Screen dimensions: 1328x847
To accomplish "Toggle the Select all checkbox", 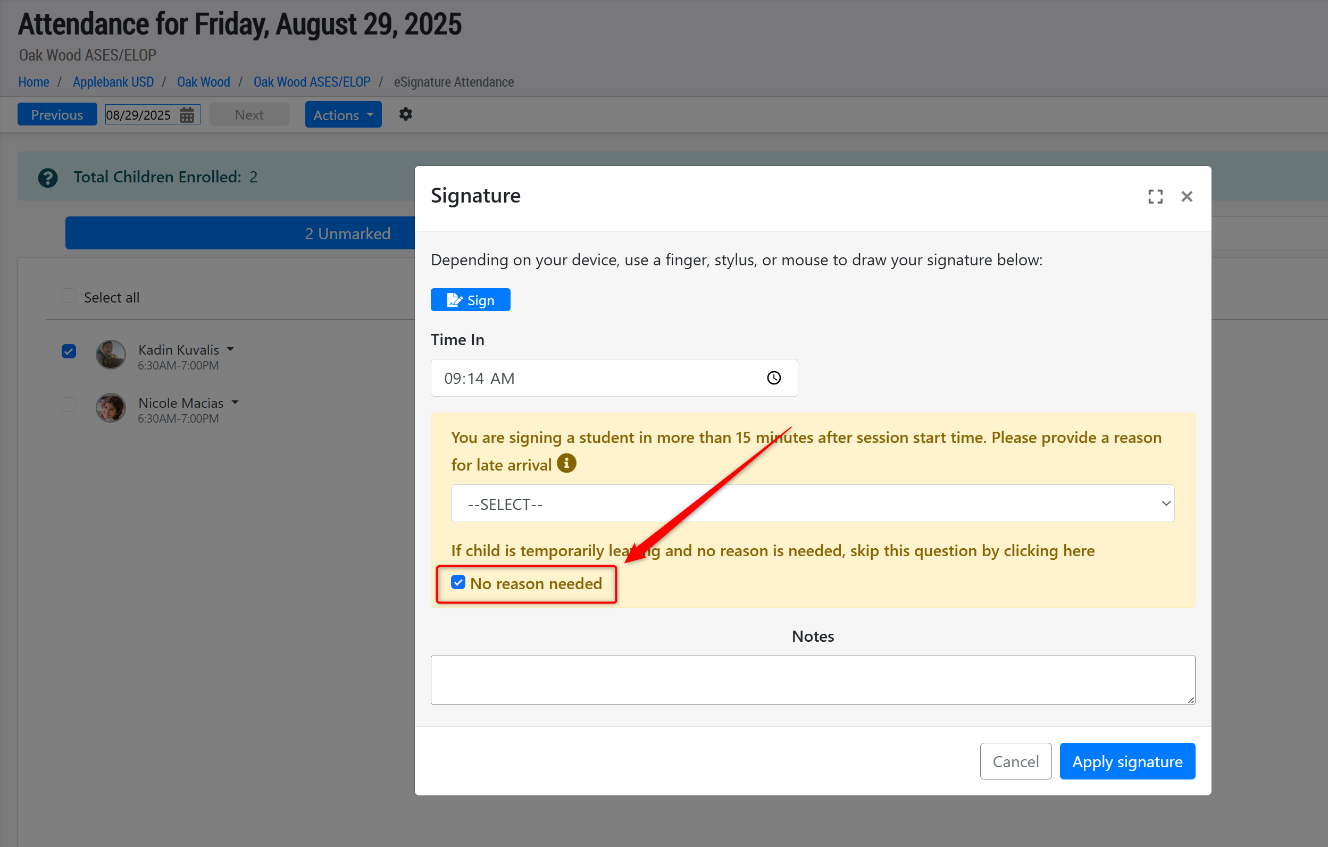I will pyautogui.click(x=69, y=296).
